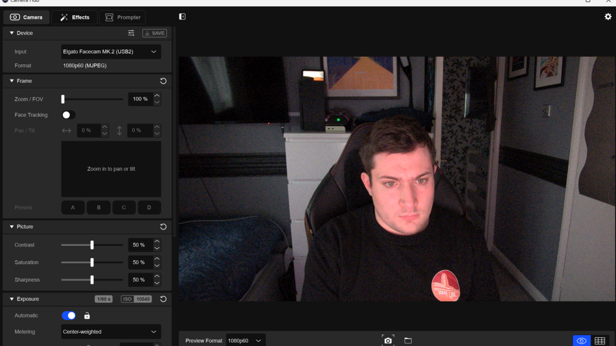Reset Exposure settings icon

coord(163,299)
